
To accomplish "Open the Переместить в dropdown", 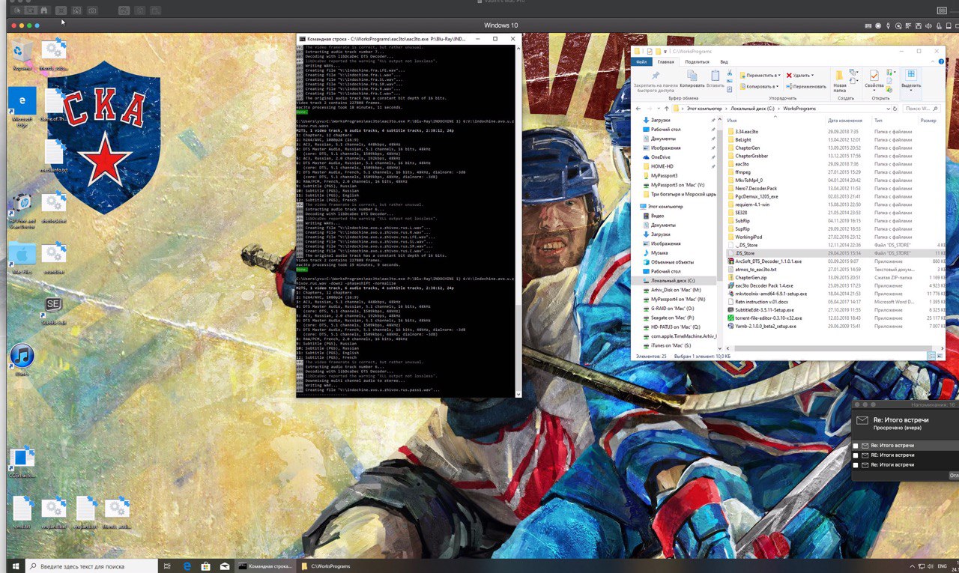I will [x=760, y=75].
